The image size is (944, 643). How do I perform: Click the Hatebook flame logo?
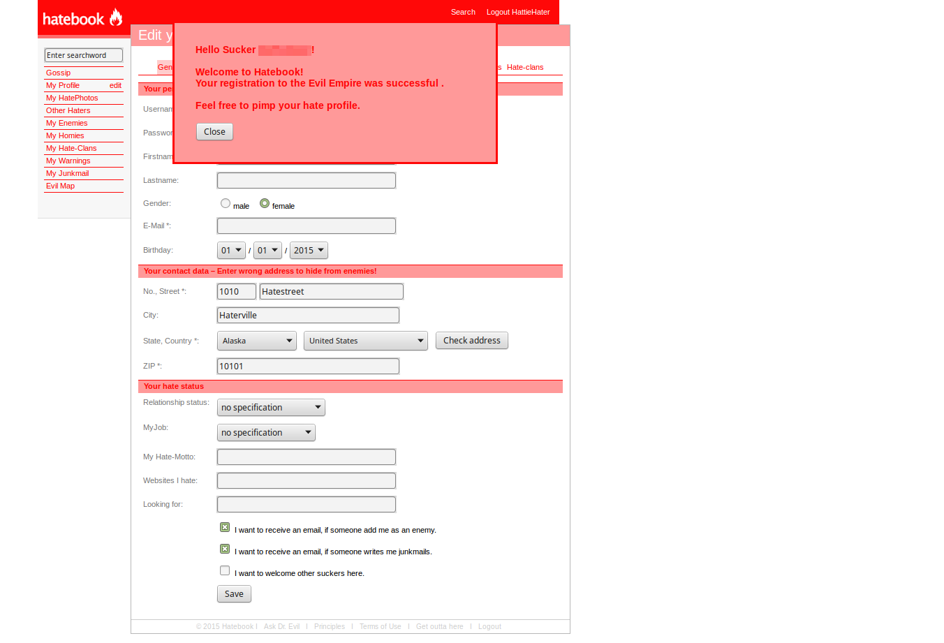[82, 18]
